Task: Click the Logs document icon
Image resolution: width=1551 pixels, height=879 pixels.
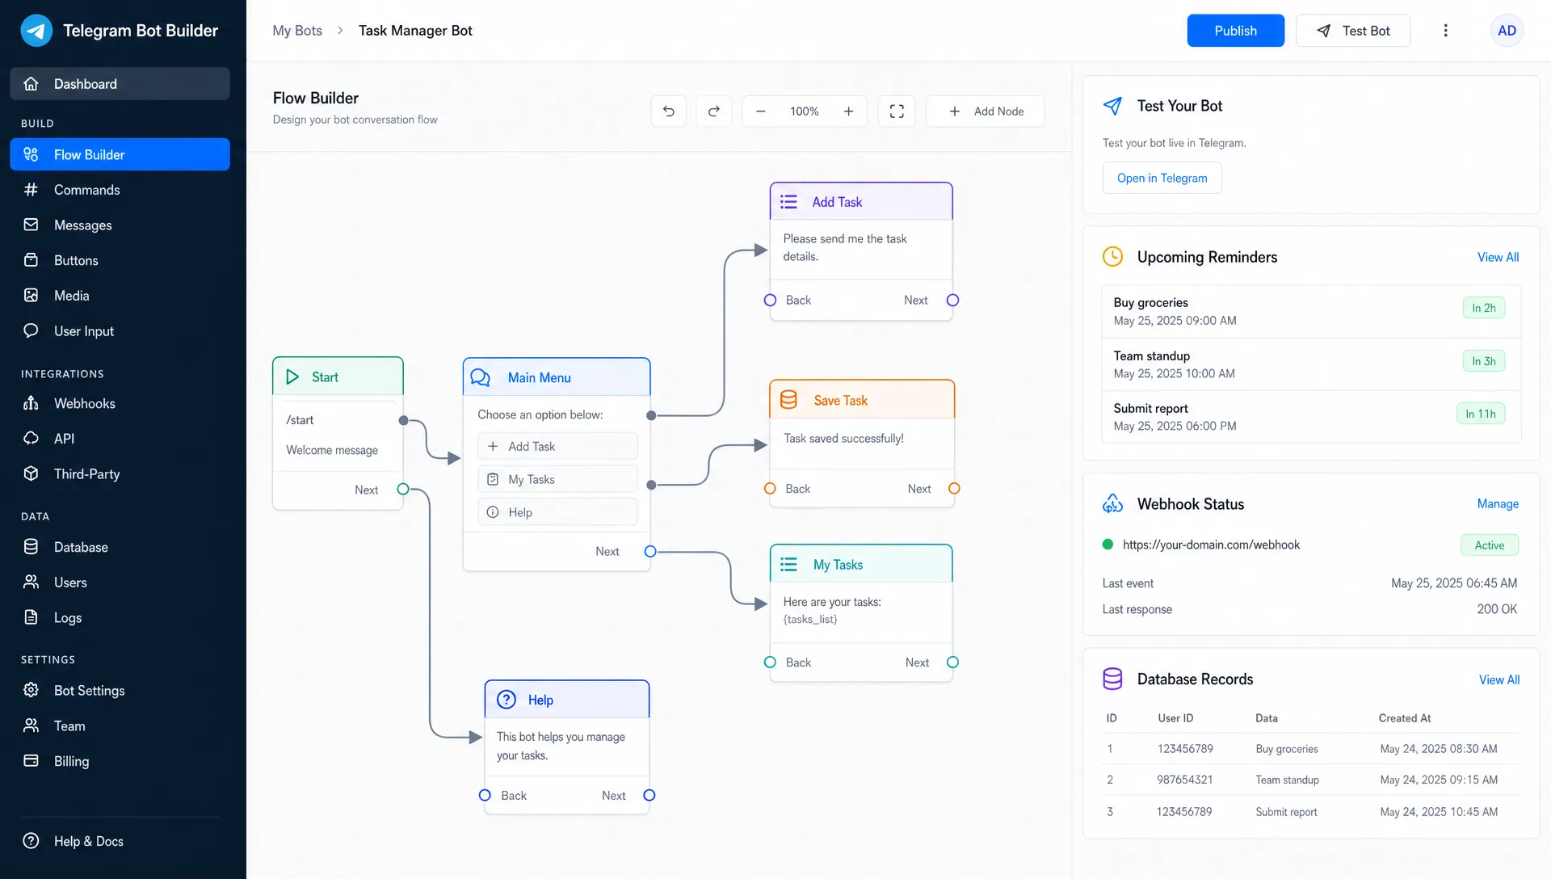Action: pyautogui.click(x=31, y=617)
